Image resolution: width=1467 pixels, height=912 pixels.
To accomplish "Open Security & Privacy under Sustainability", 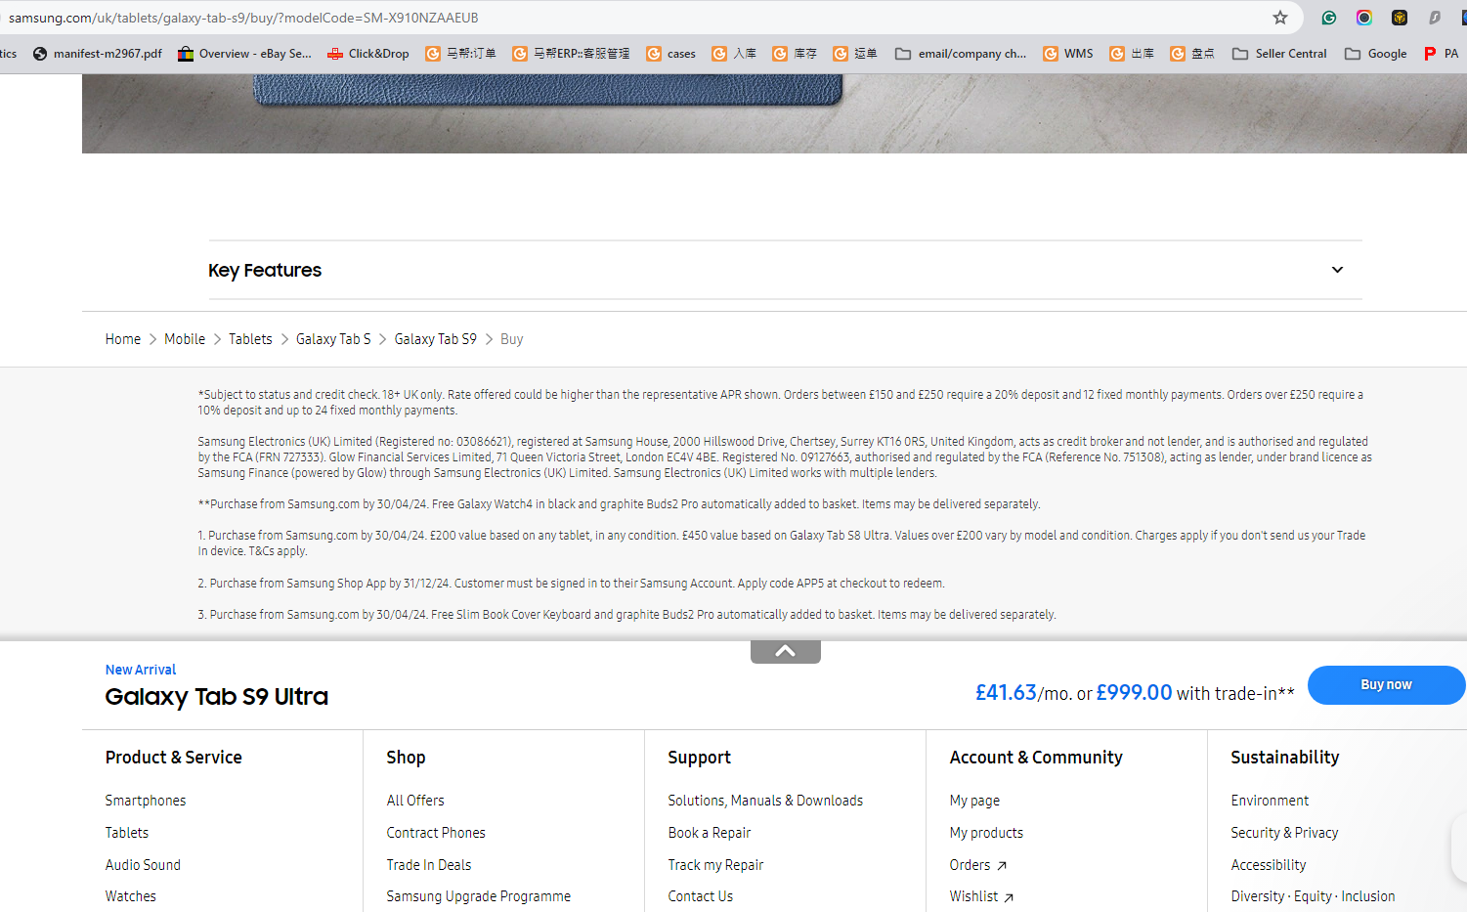I will pos(1284,833).
